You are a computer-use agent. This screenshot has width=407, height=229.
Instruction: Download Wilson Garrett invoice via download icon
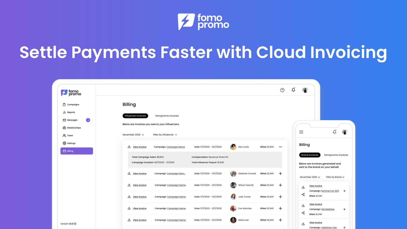pos(129,185)
